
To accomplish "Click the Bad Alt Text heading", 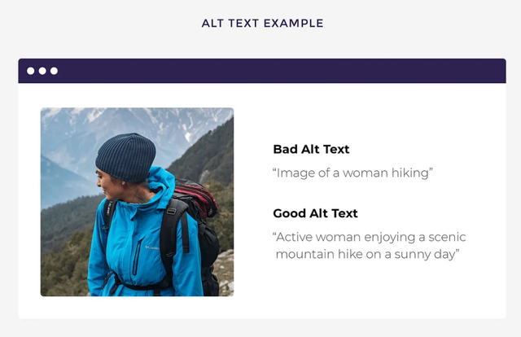I will click(311, 149).
